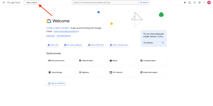The height and width of the screenshot is (106, 213).
Task: Open Kubernetes engine quick access card
Action: (153, 72)
